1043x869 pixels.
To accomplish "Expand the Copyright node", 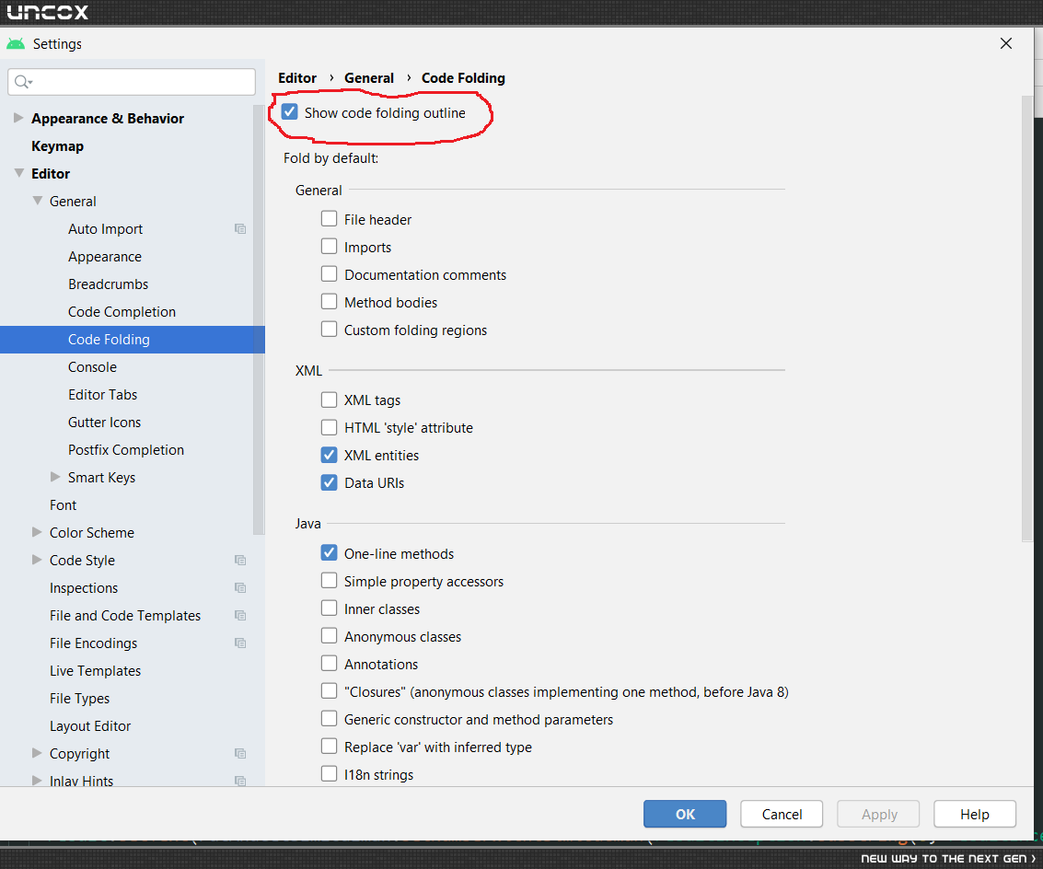I will [37, 753].
